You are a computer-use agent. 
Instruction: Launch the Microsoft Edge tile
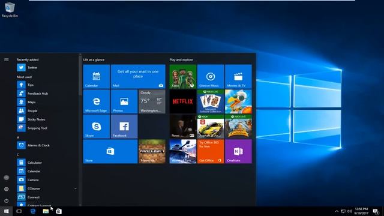tap(97, 101)
